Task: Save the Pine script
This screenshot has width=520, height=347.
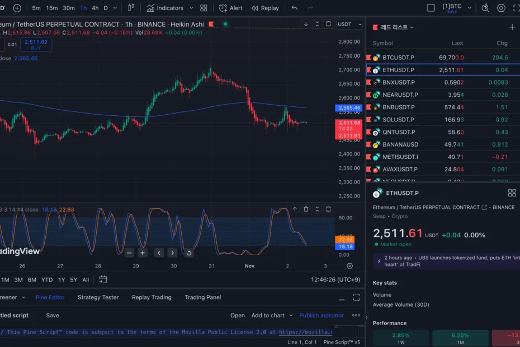Action: pos(53,316)
